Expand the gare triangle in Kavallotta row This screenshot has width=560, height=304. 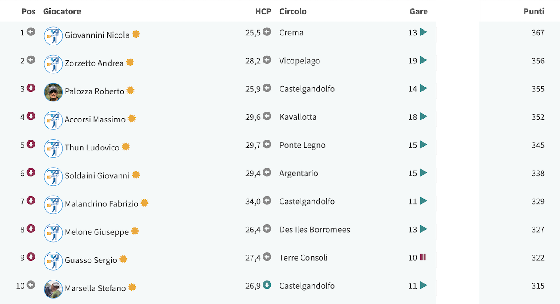click(423, 116)
